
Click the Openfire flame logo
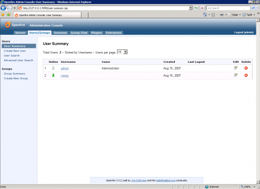pos(8,25)
